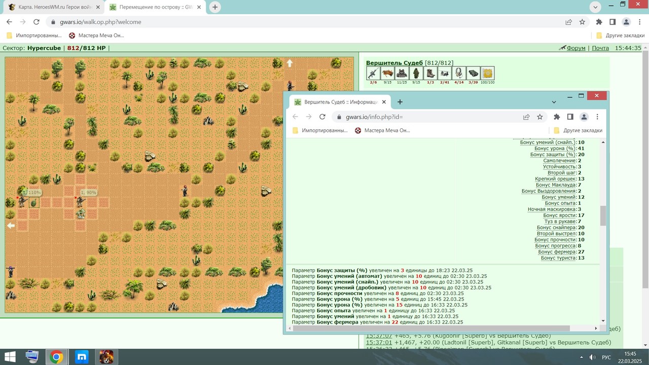Open the Chrome icon in the taskbar
The image size is (649, 365).
[x=56, y=357]
